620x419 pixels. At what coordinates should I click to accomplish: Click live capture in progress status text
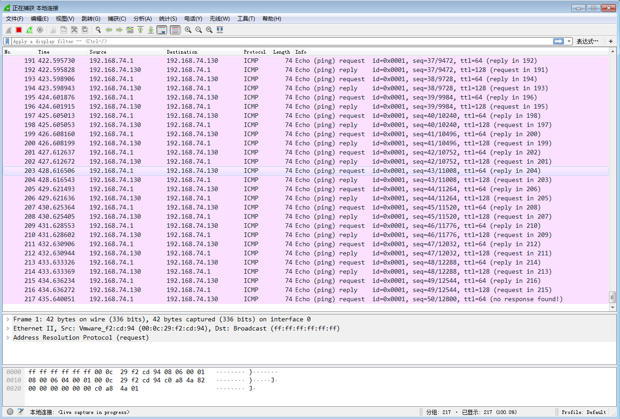coord(94,412)
